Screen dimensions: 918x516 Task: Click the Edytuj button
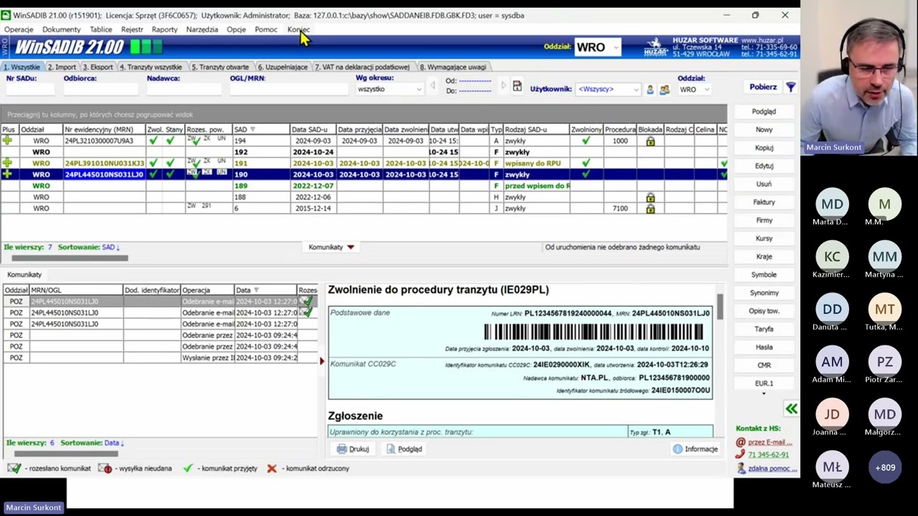coord(764,166)
